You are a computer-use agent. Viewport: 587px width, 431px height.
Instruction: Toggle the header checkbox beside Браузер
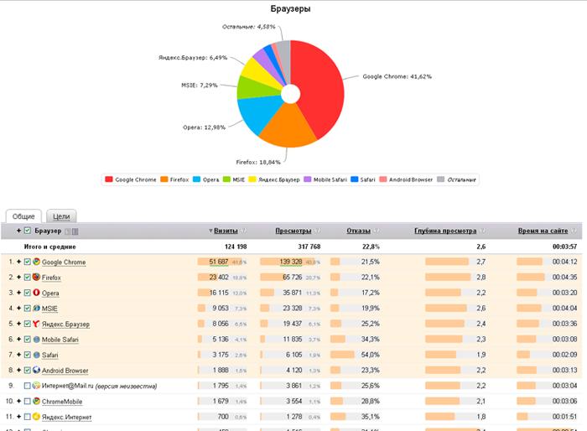click(28, 231)
